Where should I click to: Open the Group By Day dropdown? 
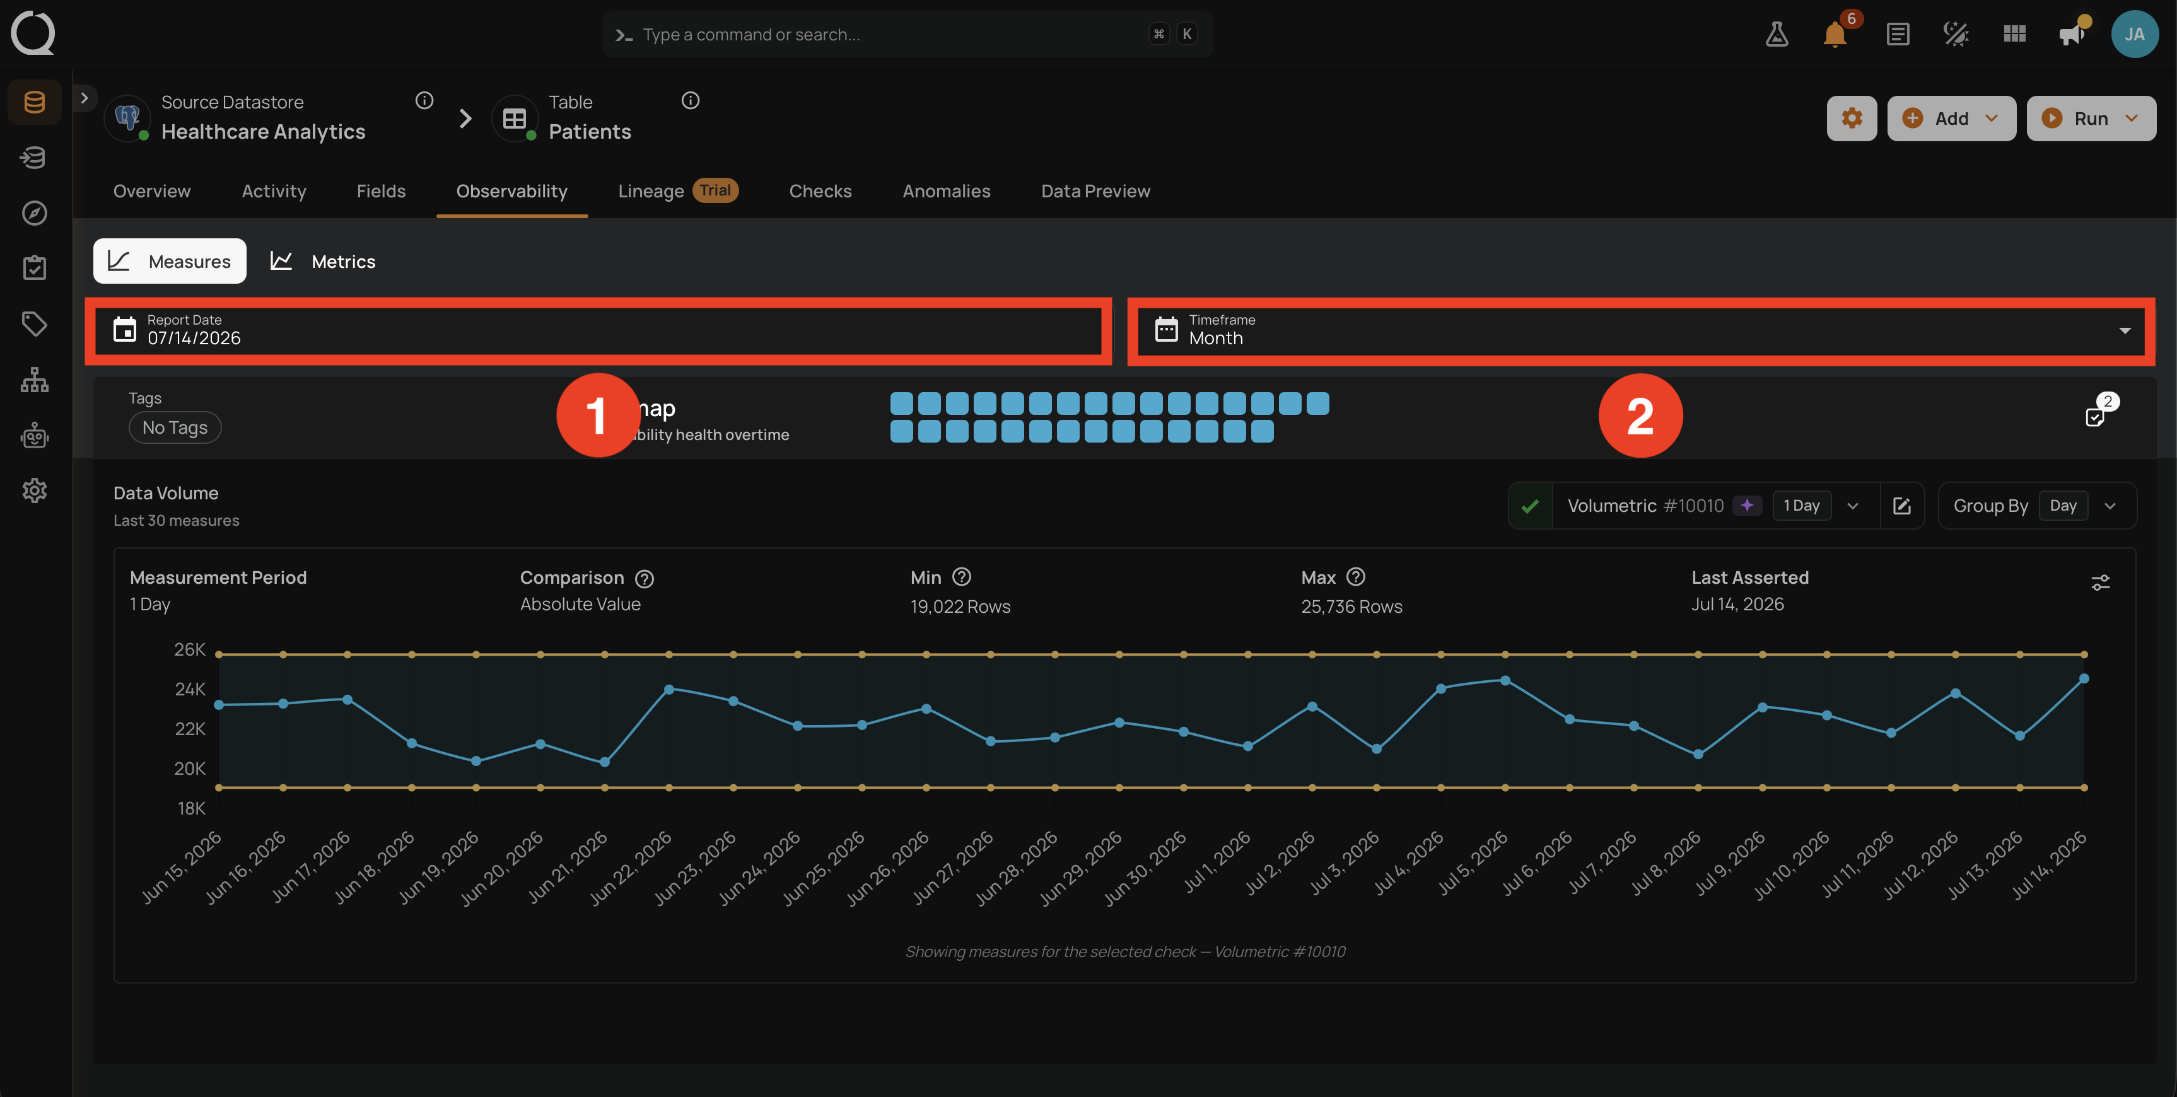[x=2038, y=506]
